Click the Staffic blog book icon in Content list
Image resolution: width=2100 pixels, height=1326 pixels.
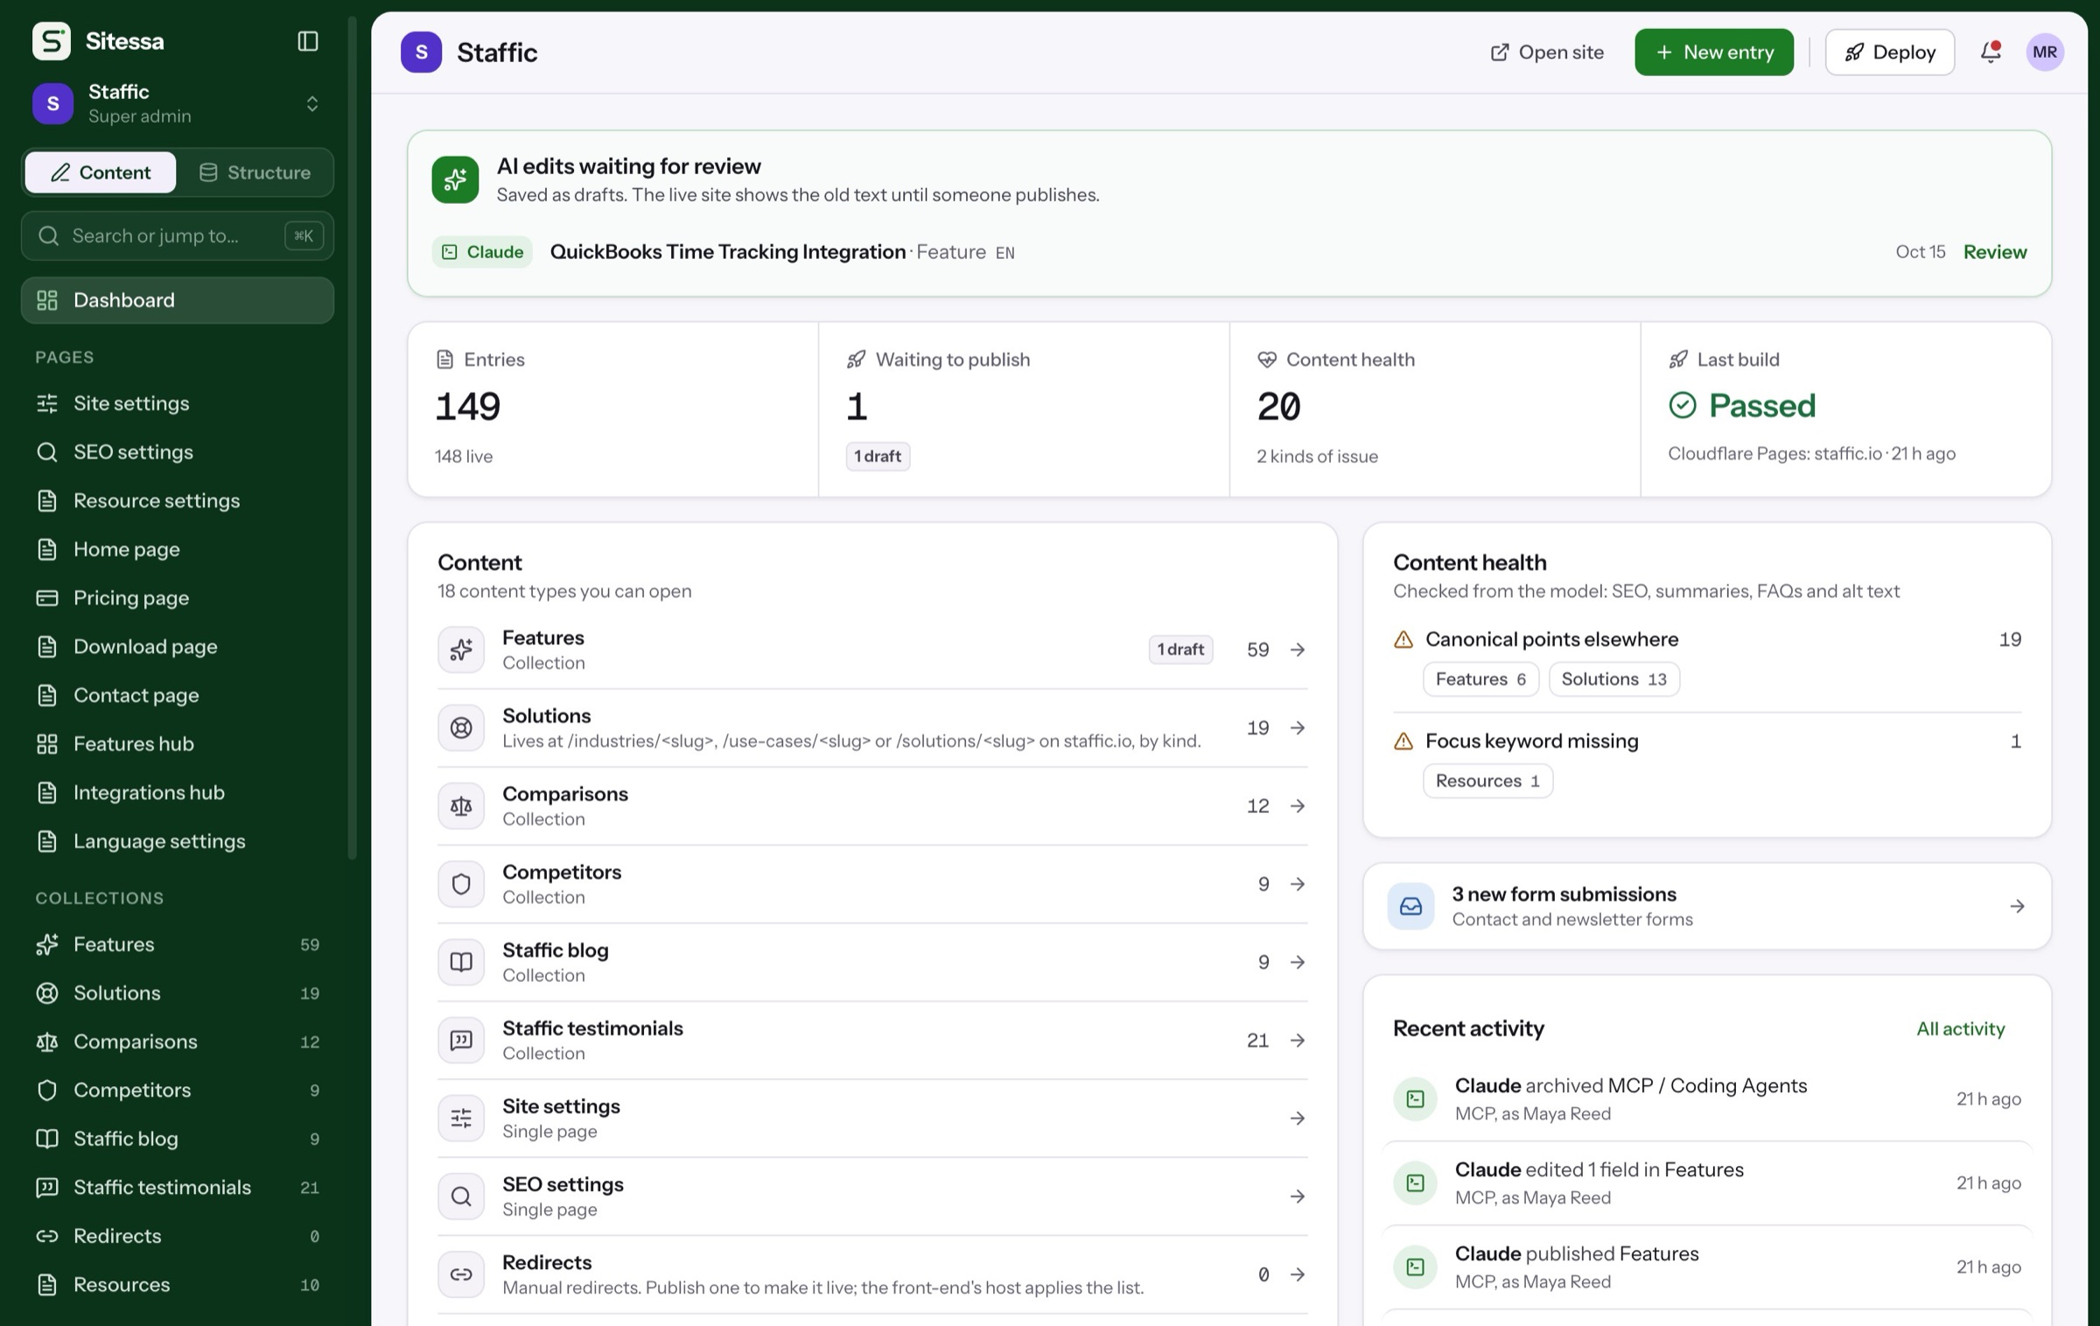tap(461, 962)
